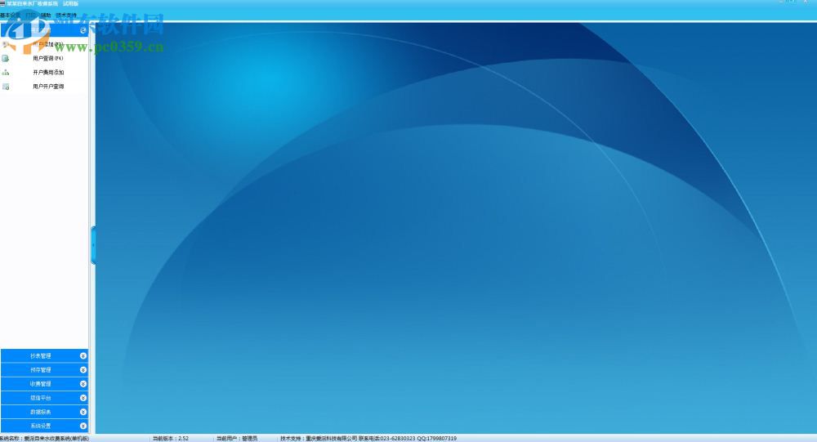Click the 技术支持 contact info in the status bar

[368, 439]
